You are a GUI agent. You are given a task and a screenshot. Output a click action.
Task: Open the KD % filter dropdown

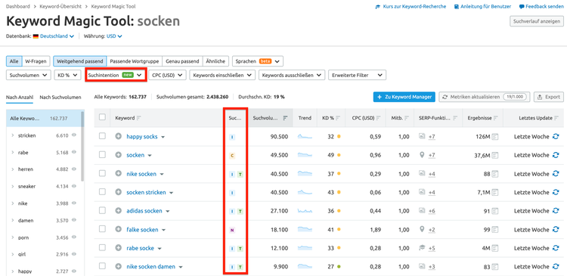67,75
